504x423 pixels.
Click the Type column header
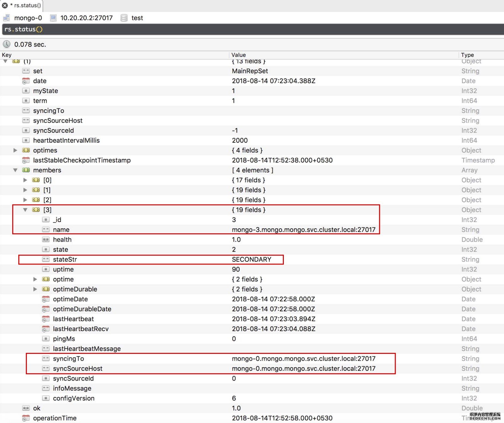[467, 55]
